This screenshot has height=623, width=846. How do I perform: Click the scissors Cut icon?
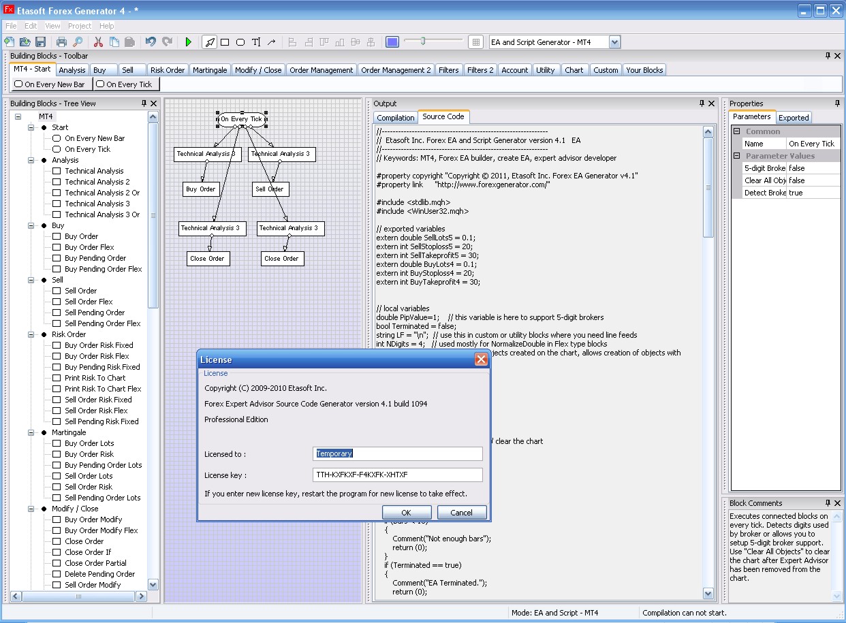[98, 42]
